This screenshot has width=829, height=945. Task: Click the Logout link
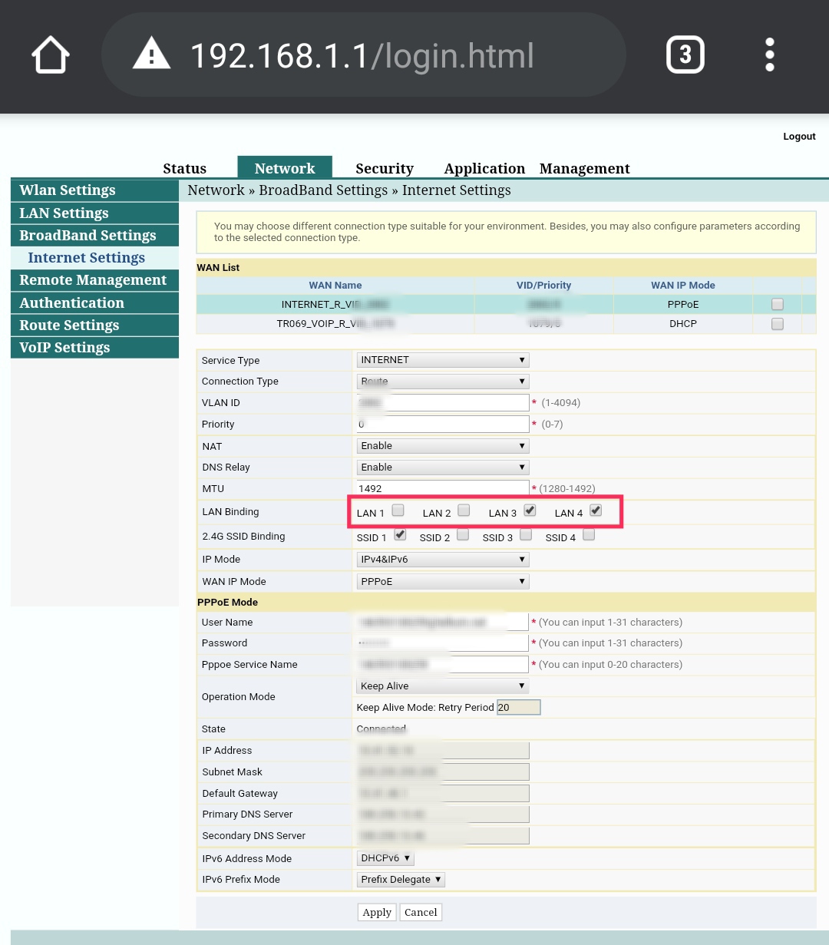(798, 136)
